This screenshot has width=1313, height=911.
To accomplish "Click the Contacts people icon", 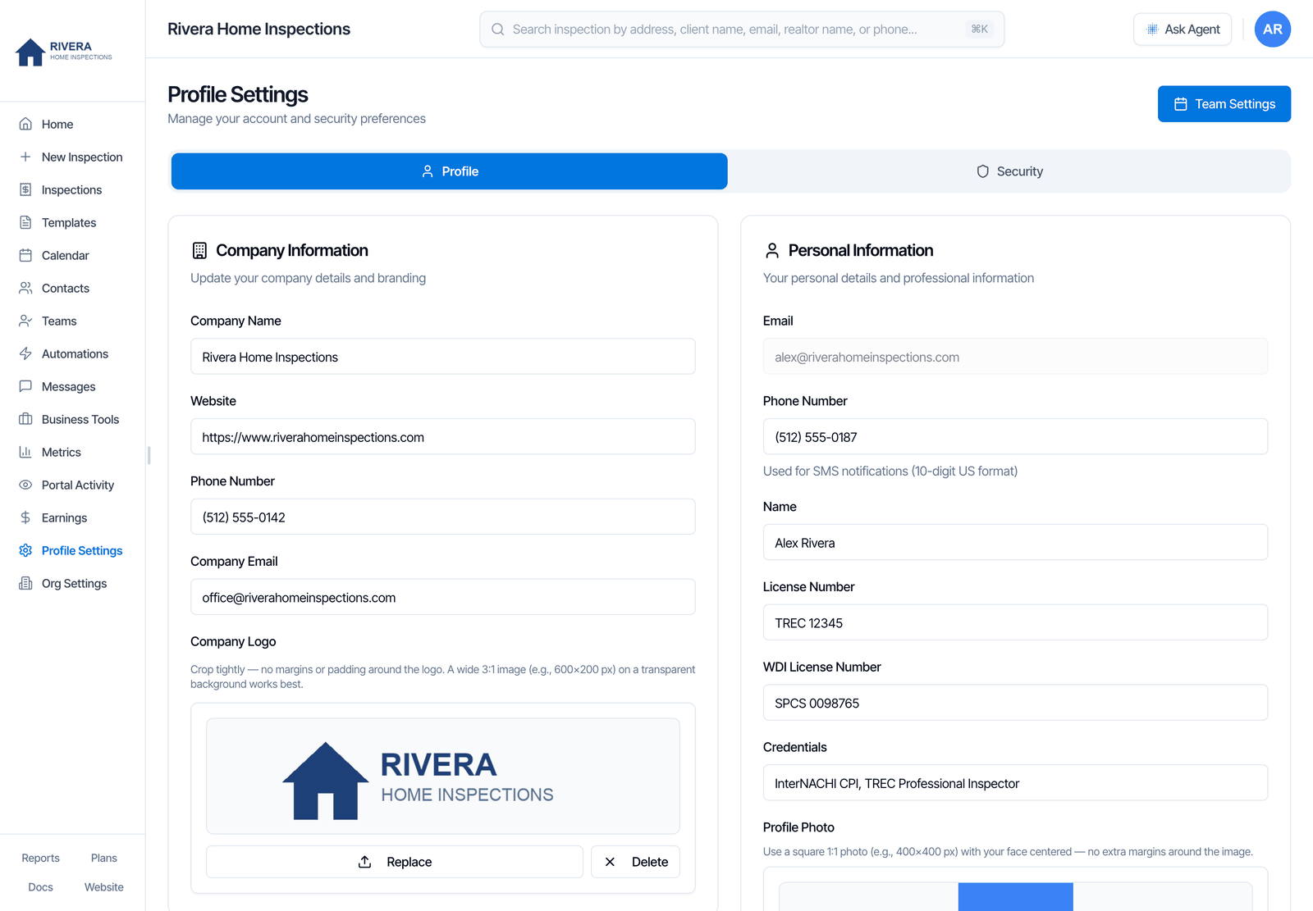I will [x=25, y=288].
